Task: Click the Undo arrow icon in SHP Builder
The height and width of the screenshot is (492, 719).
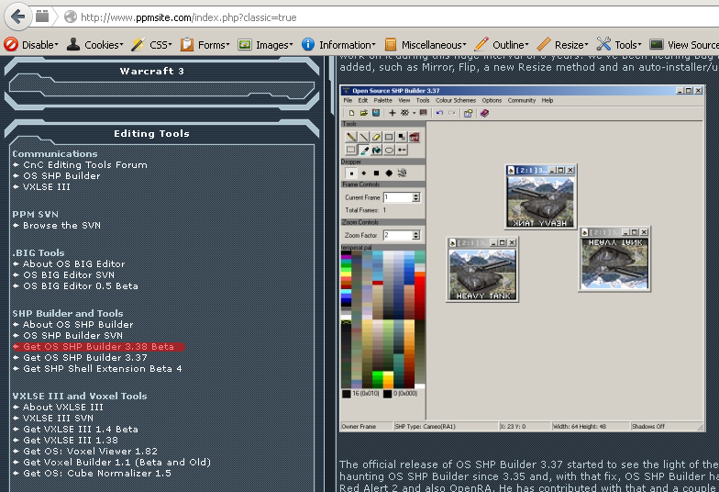Action: click(x=439, y=113)
